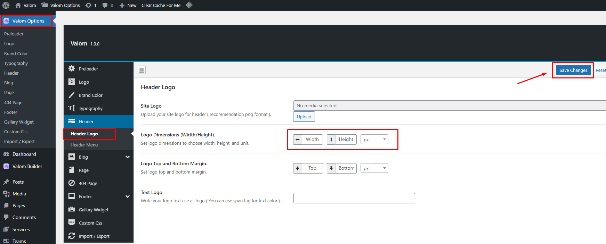Image resolution: width=606 pixels, height=244 pixels.
Task: Click the Text Logo input field
Action: 354,198
